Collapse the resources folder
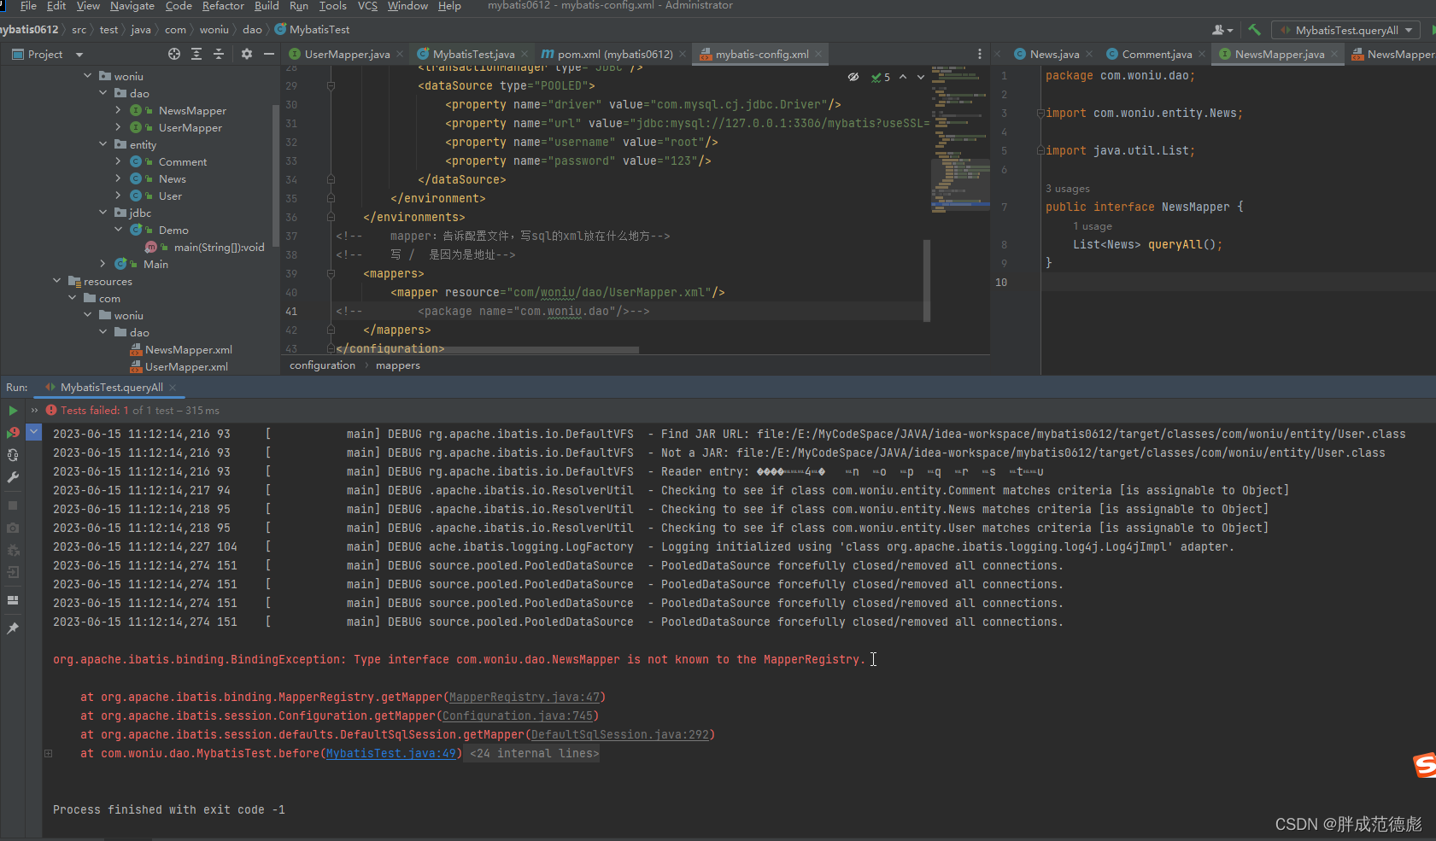 56,281
